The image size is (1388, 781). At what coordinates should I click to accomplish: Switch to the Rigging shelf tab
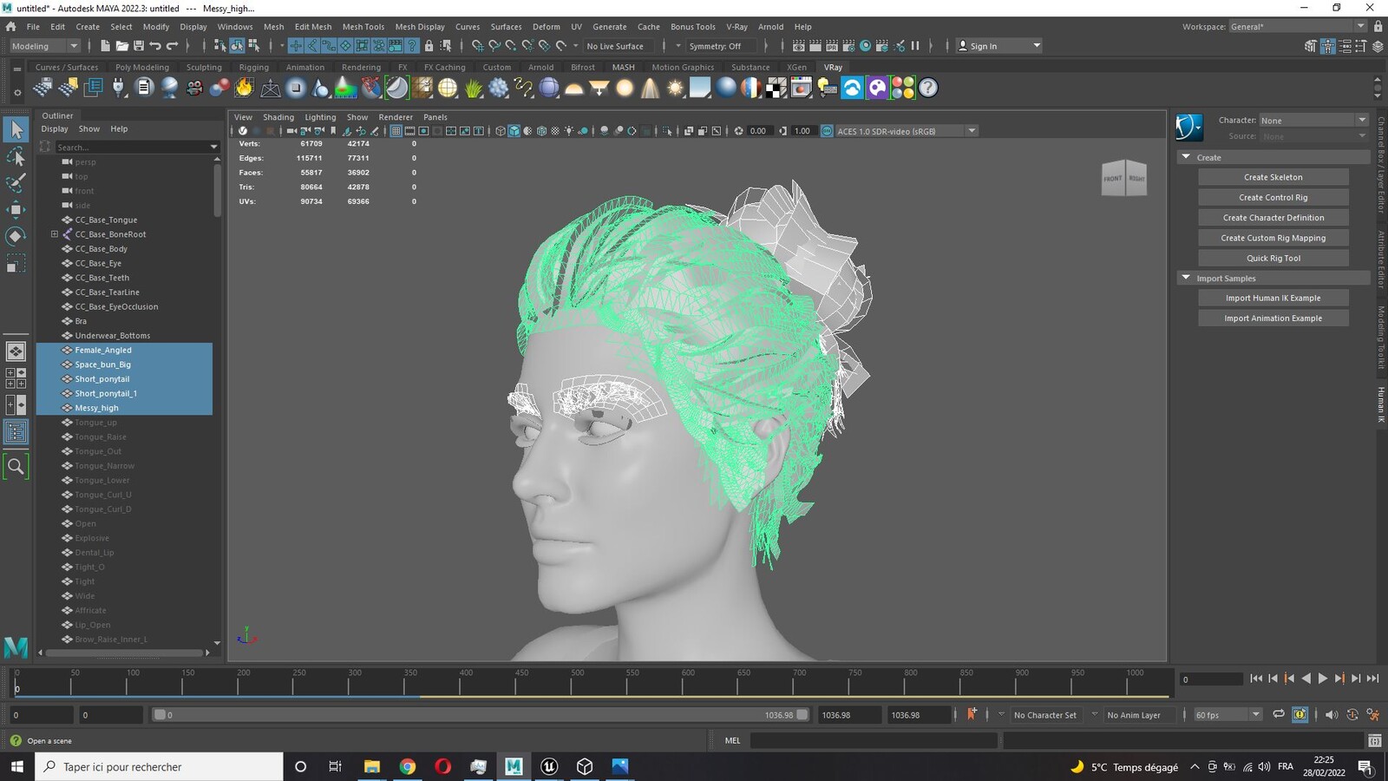click(x=254, y=67)
